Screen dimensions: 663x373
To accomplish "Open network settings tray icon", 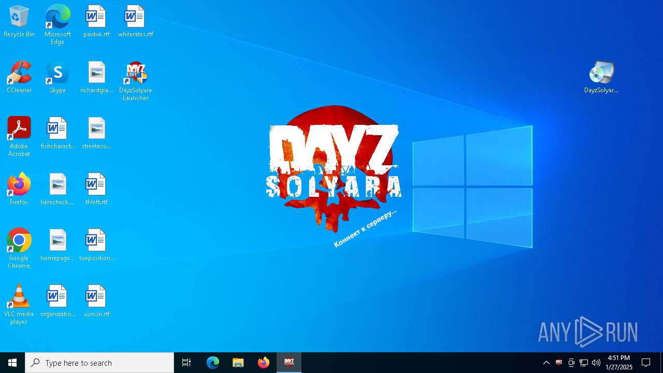I will (584, 363).
